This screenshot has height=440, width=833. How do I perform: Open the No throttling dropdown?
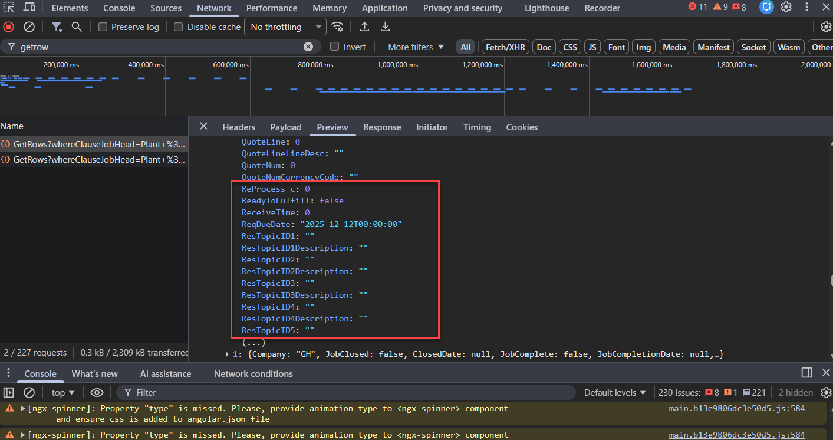pos(285,27)
